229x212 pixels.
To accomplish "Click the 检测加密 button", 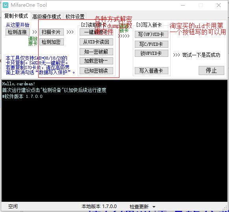I will (x=51, y=42).
